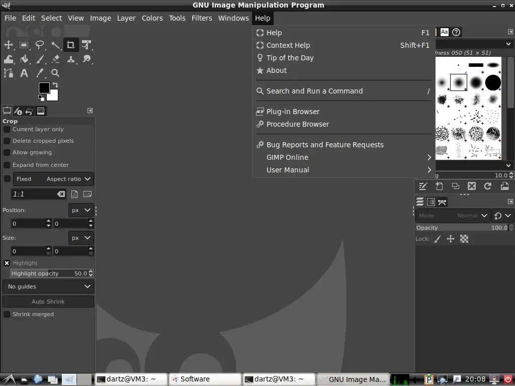This screenshot has height=386, width=515.
Task: Select the Move tool
Action: (8, 45)
